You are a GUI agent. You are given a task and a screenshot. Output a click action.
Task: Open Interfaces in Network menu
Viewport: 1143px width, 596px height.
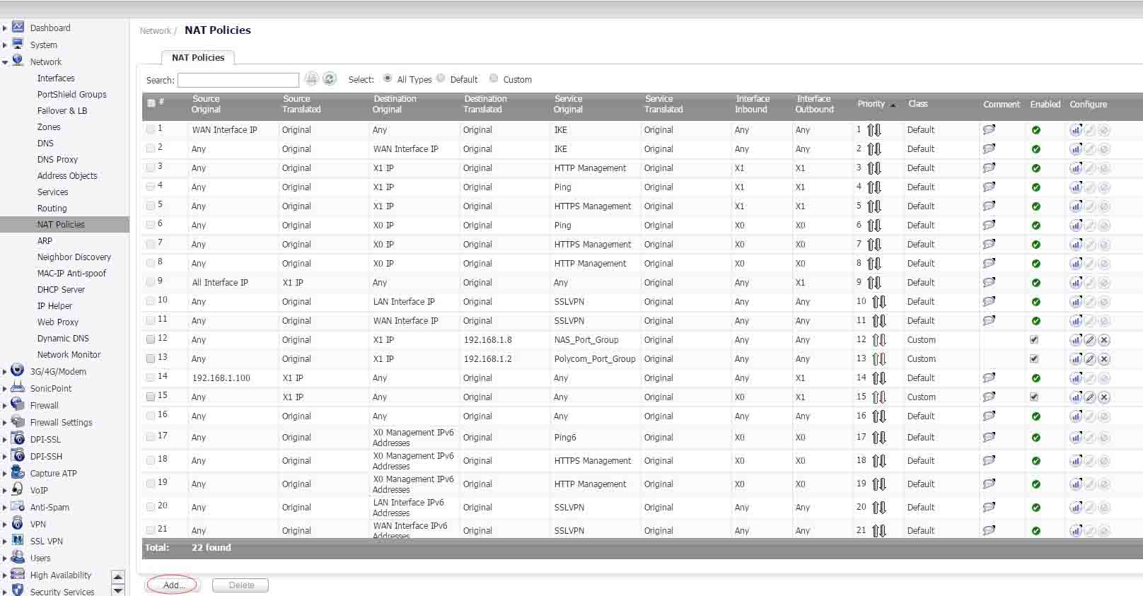tap(56, 78)
